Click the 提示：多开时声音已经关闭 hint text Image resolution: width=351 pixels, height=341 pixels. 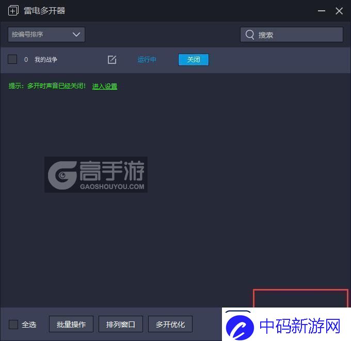tap(47, 86)
